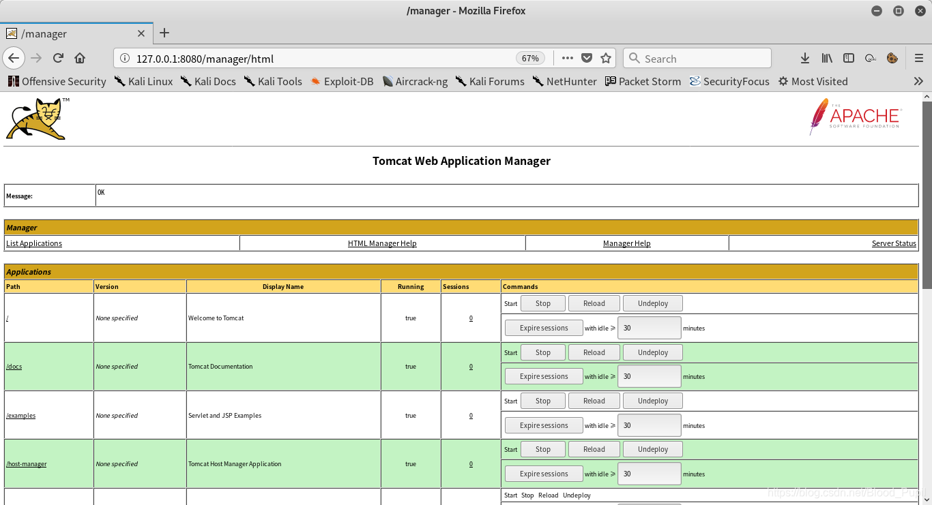932x505 pixels.
Task: Undeploy the /docs application
Action: (653, 352)
